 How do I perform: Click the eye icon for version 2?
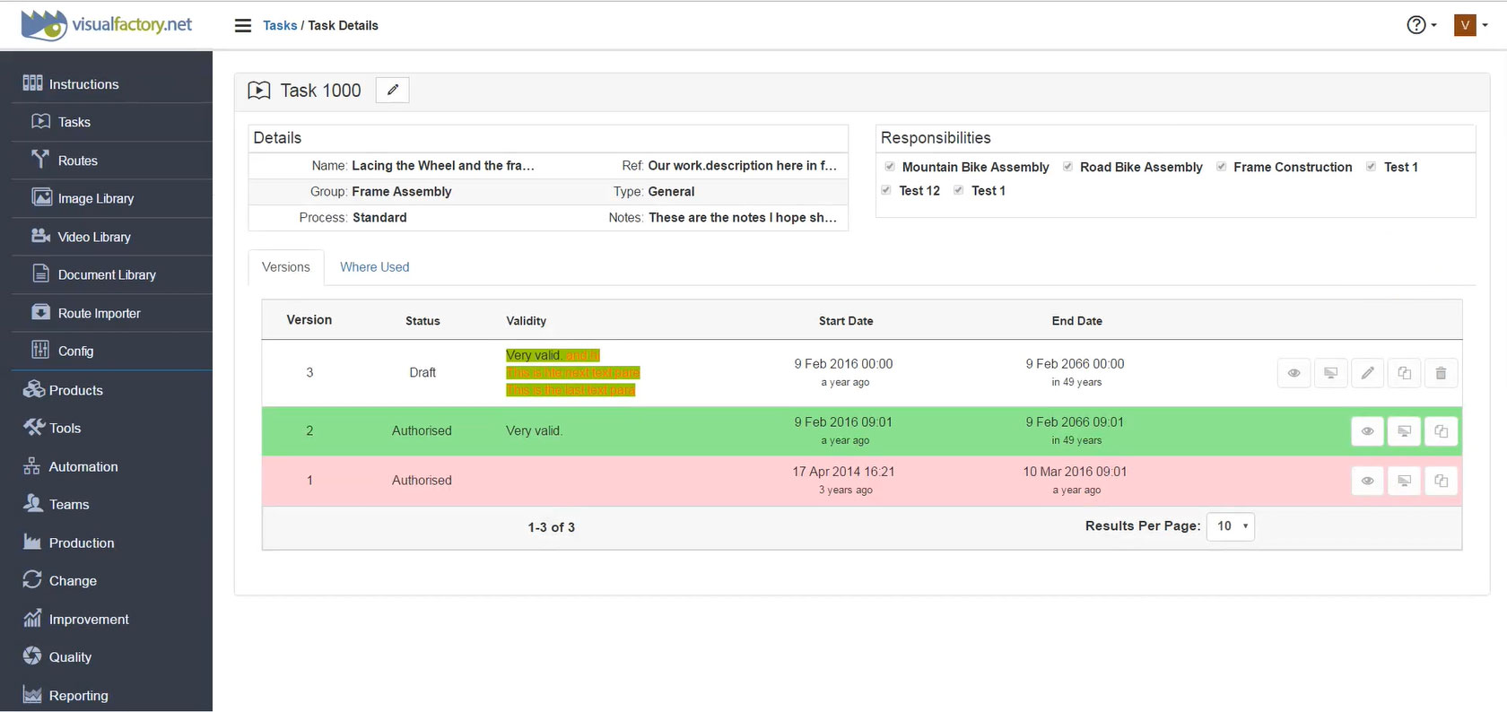pyautogui.click(x=1367, y=431)
